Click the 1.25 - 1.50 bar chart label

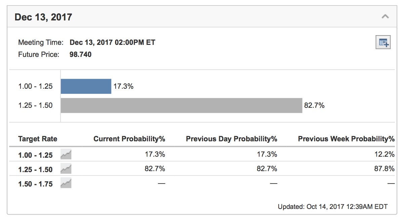coord(35,105)
